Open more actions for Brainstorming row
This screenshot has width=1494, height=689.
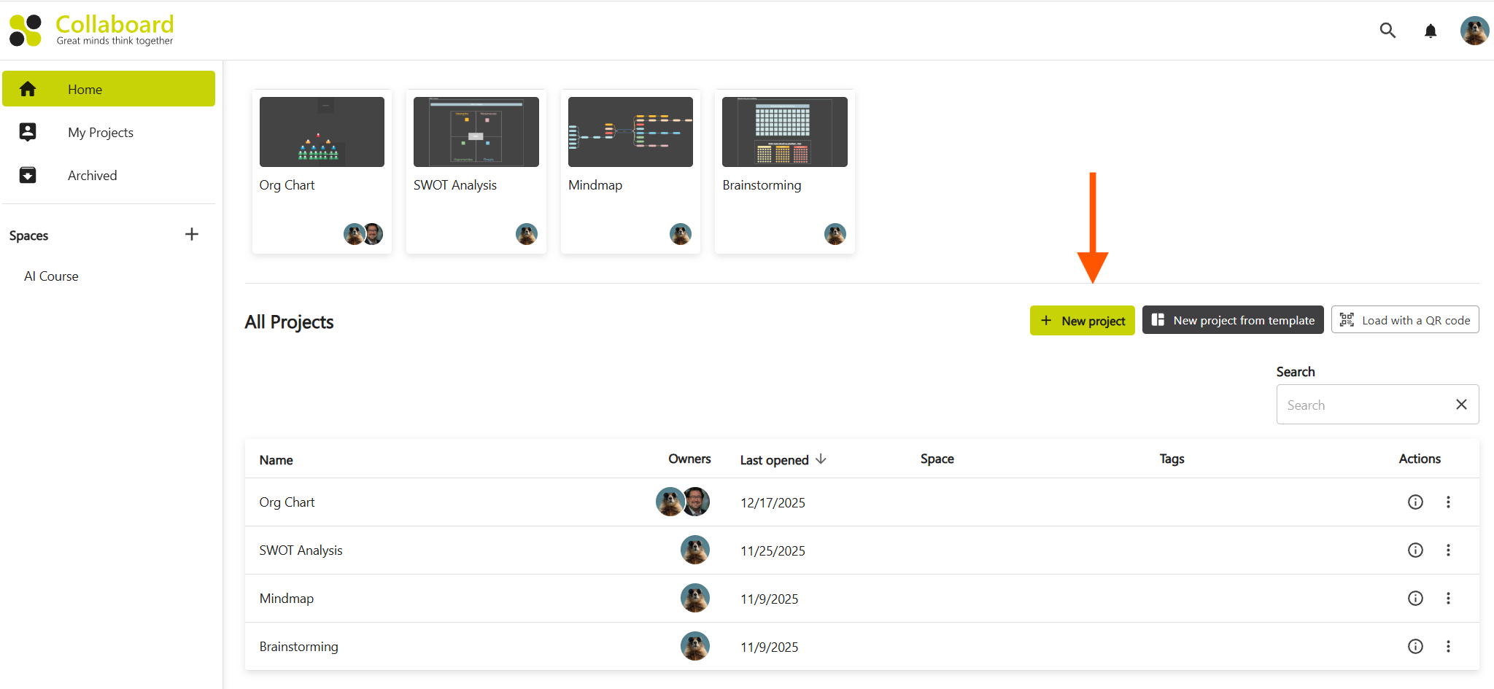tap(1448, 647)
